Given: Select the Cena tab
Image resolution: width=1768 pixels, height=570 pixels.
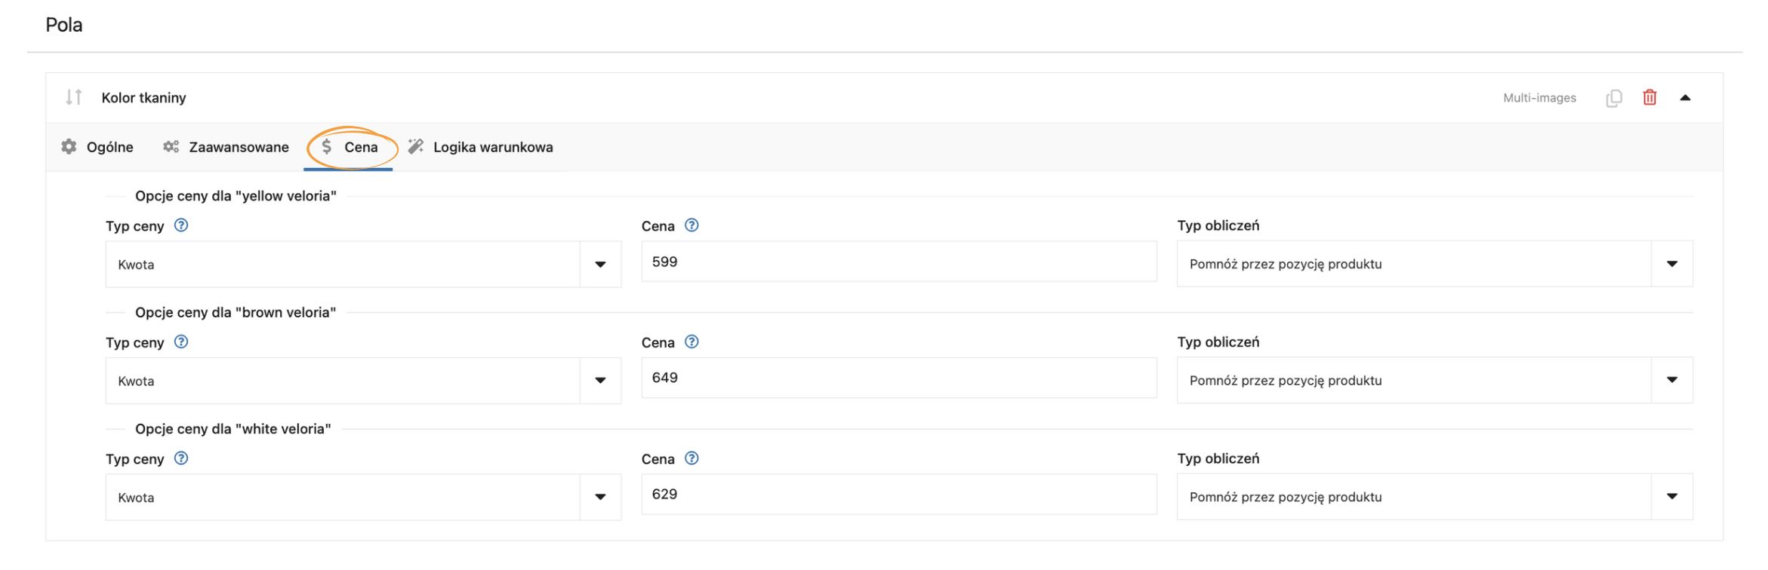Looking at the screenshot, I should pyautogui.click(x=350, y=147).
